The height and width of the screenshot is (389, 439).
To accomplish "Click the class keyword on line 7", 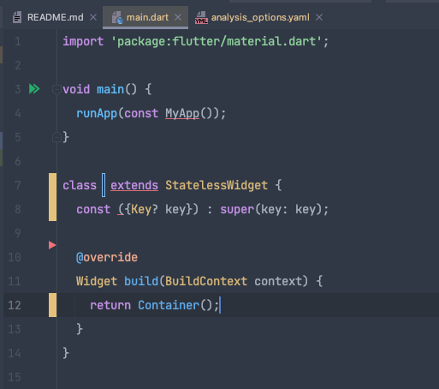I will pos(80,185).
